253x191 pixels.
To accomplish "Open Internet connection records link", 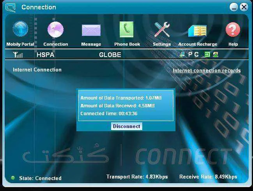I will point(207,71).
